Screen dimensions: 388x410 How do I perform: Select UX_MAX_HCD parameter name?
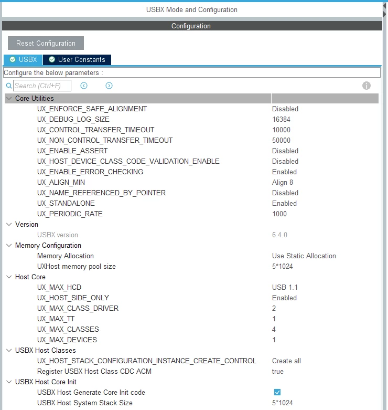[59, 287]
